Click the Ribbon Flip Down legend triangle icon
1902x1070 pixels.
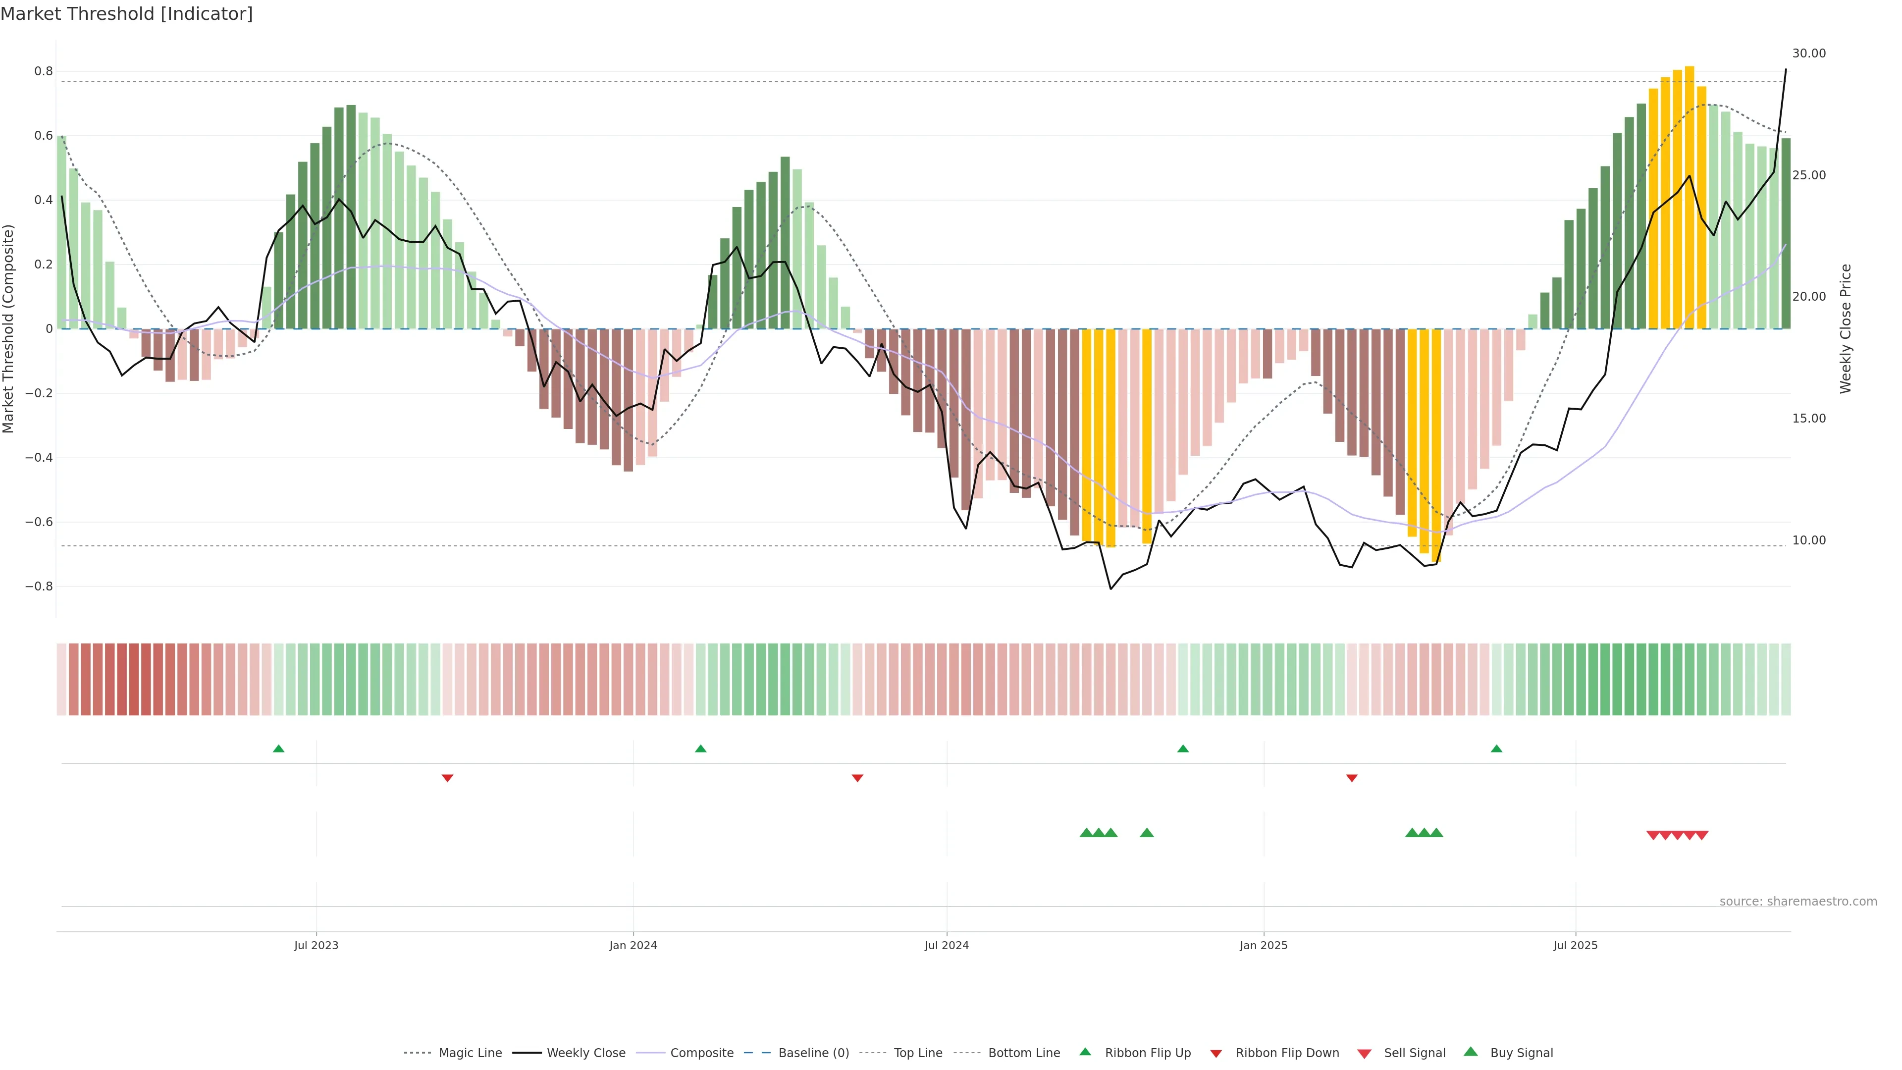pyautogui.click(x=1215, y=1054)
